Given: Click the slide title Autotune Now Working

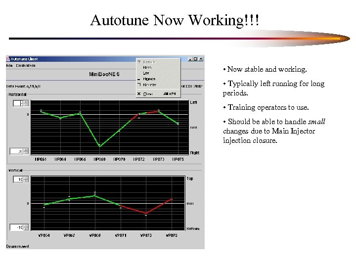Looking at the screenshot, I should (175, 20).
